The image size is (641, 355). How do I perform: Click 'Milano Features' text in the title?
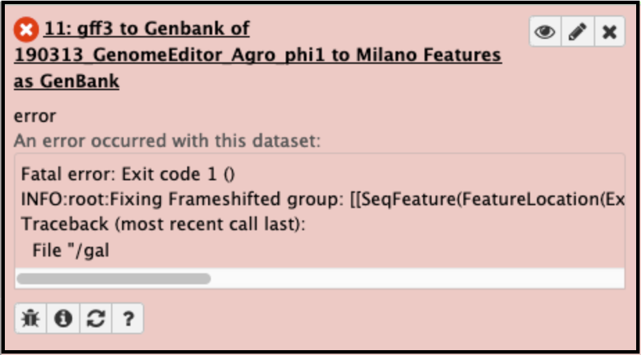pyautogui.click(x=429, y=55)
